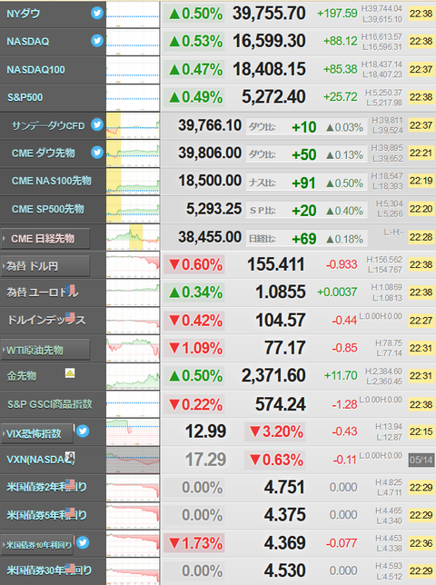Open the NYダウ index label
The width and height of the screenshot is (436, 585).
click(23, 14)
